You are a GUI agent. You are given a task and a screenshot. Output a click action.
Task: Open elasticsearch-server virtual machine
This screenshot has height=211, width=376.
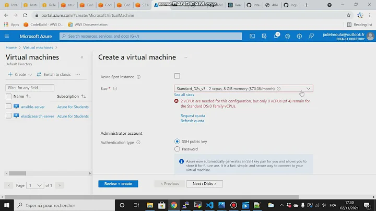38,116
